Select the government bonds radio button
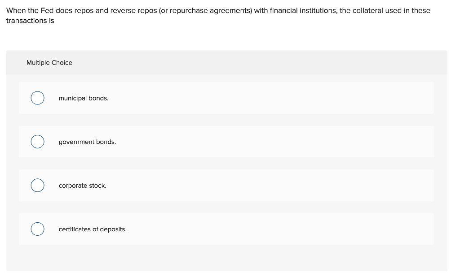The width and height of the screenshot is (460, 277). tap(37, 142)
